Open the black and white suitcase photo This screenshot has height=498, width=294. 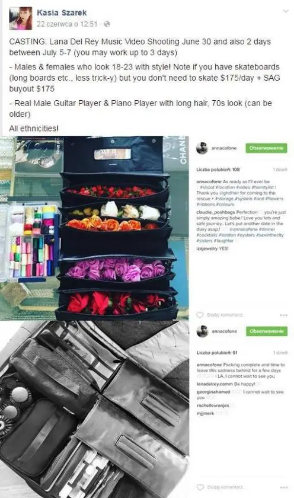point(94,409)
